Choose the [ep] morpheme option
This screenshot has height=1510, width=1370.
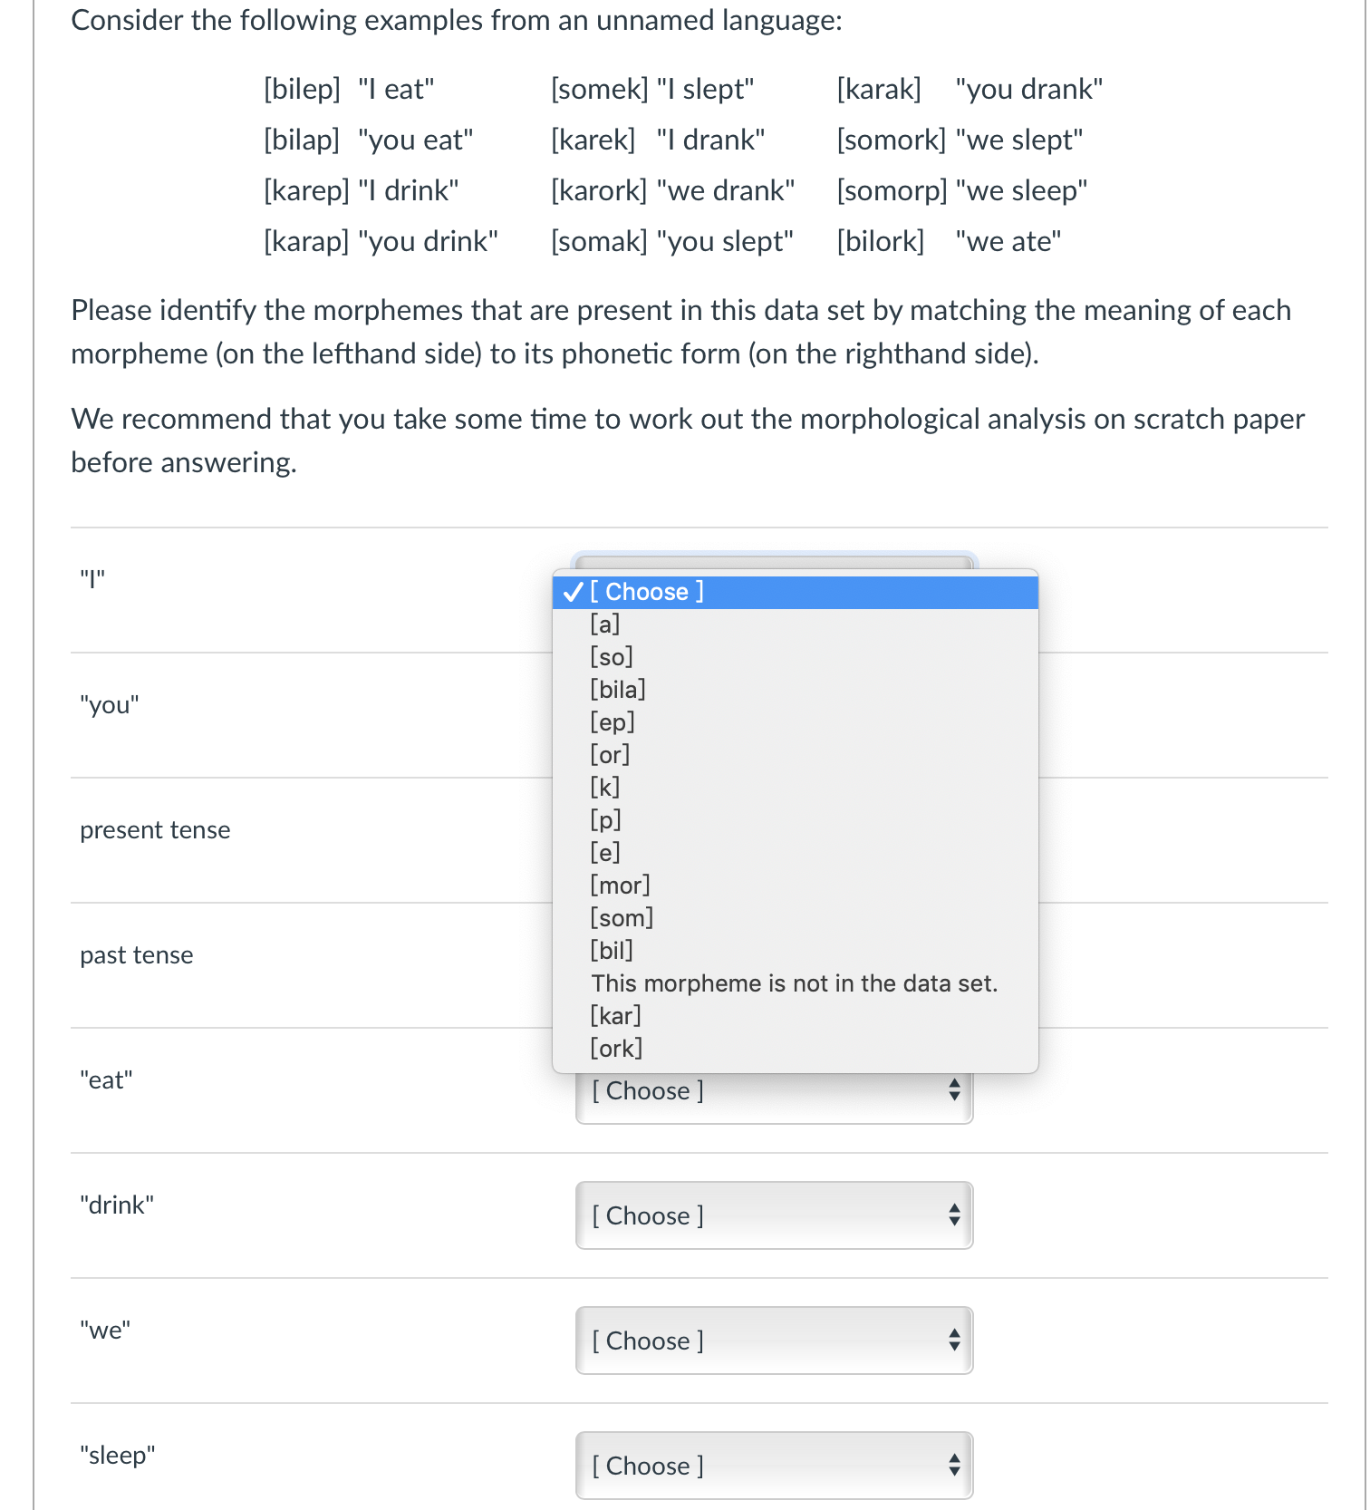coord(795,721)
